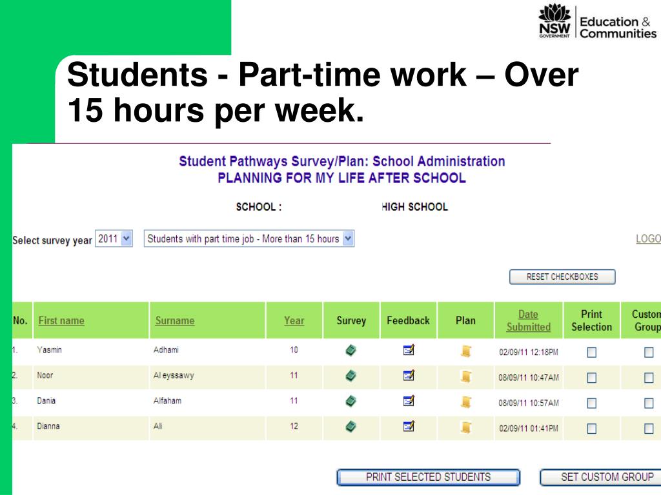
Task: Tick Print Selection checkbox for Dianna
Action: tap(592, 429)
